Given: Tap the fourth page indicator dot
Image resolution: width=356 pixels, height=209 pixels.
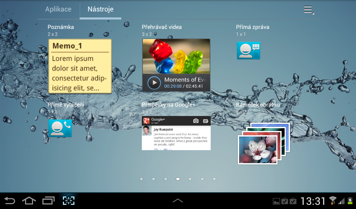Looking at the screenshot, I should (178, 179).
